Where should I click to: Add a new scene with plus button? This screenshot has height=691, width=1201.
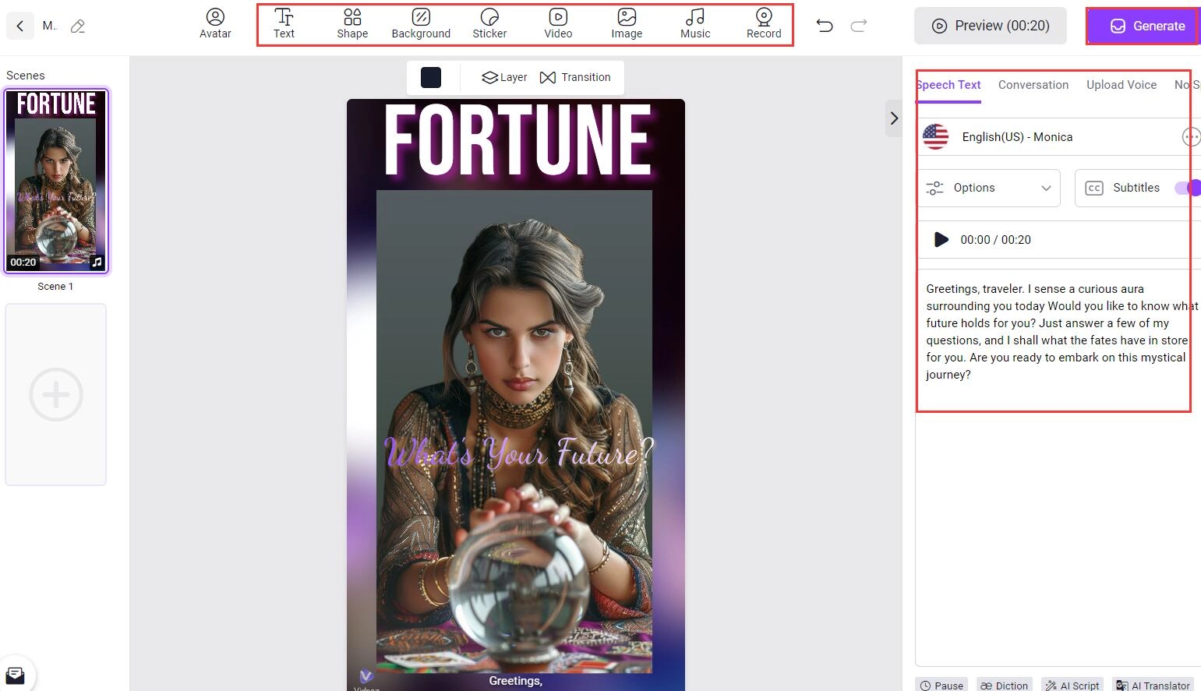[56, 395]
